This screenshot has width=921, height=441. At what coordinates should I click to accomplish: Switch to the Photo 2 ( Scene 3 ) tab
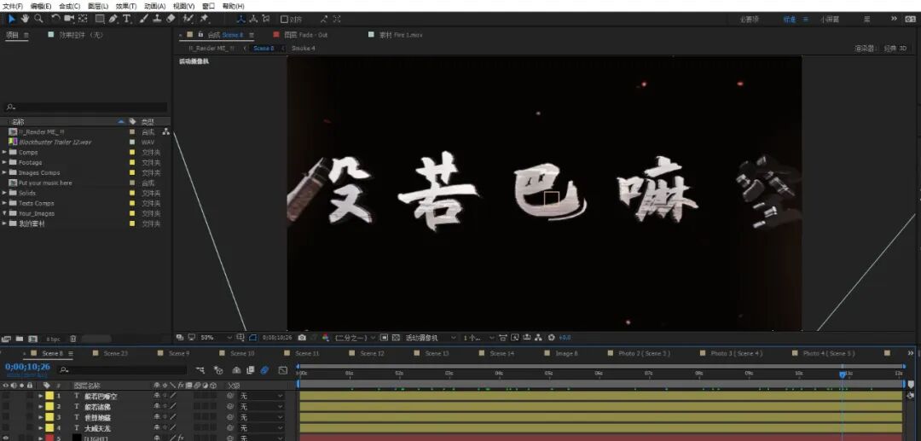tap(644, 353)
